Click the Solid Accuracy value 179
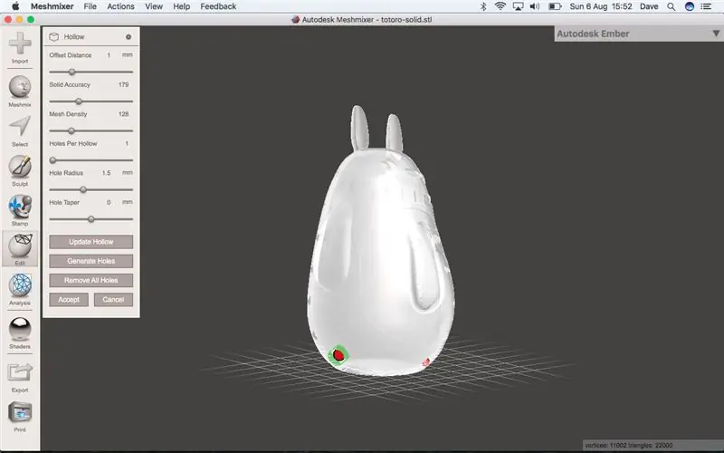The image size is (724, 453). tap(123, 84)
